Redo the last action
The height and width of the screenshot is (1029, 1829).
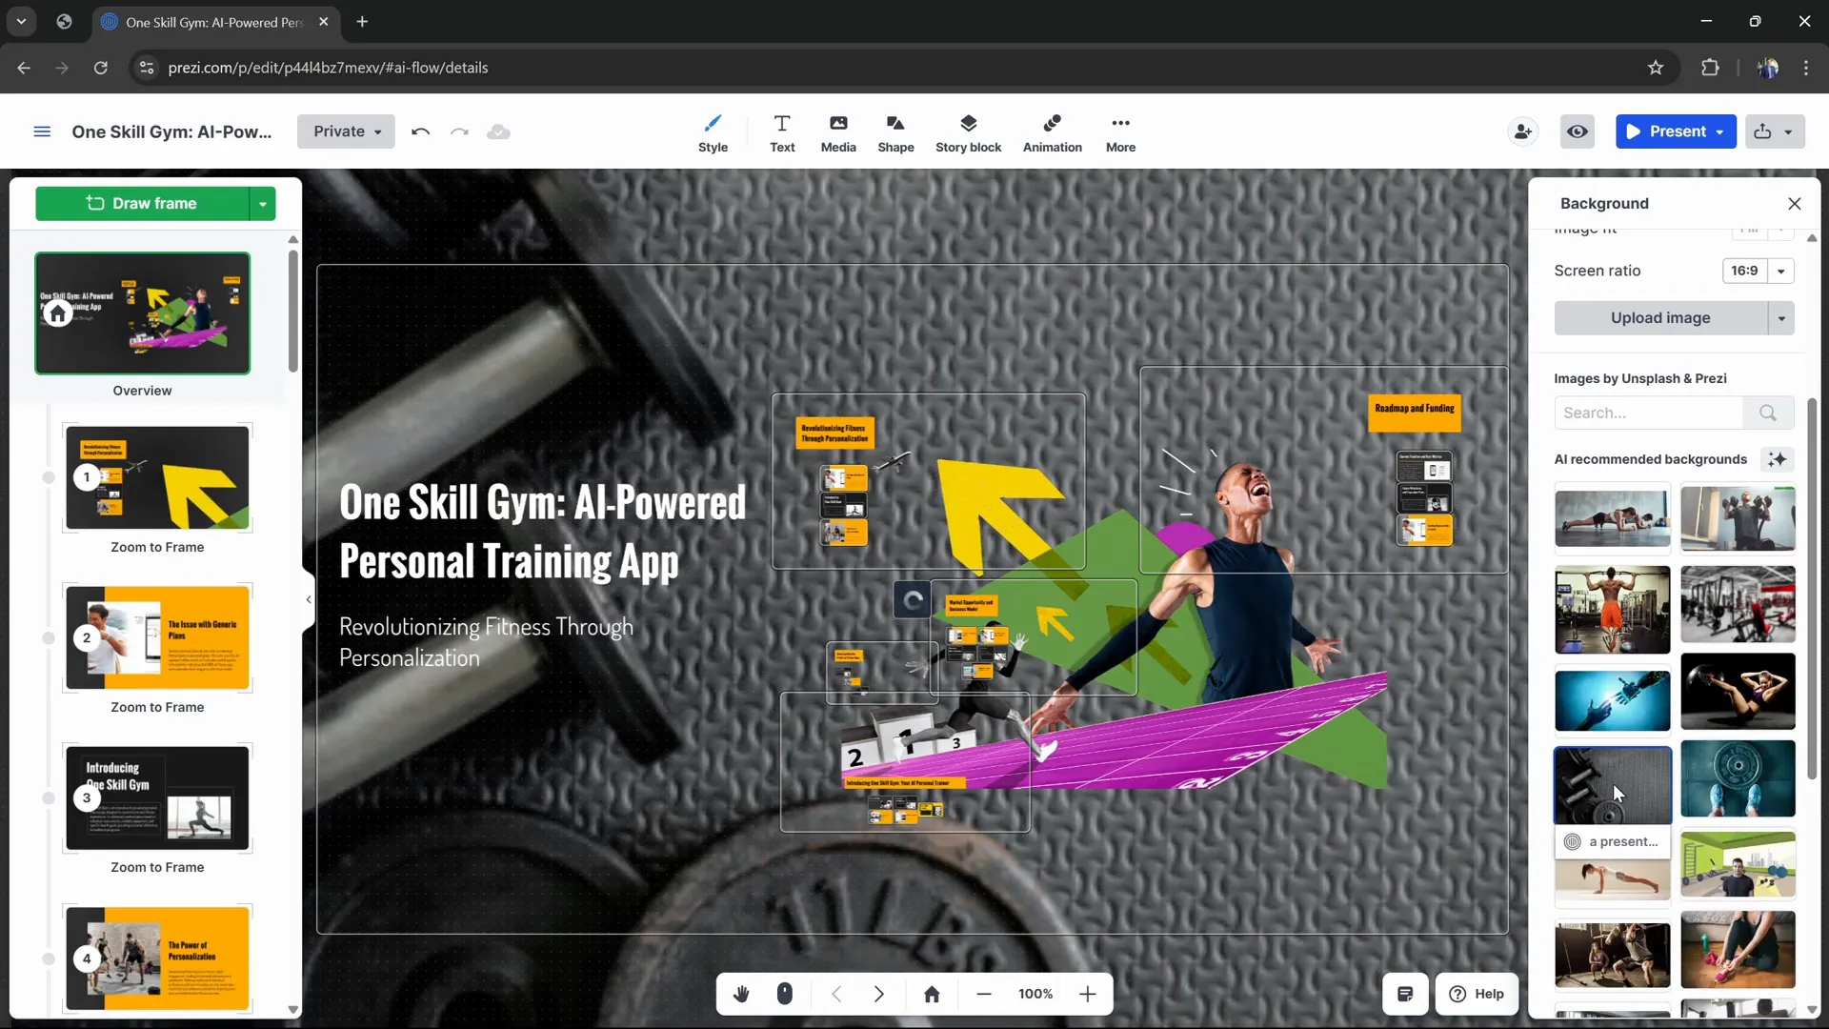click(459, 131)
